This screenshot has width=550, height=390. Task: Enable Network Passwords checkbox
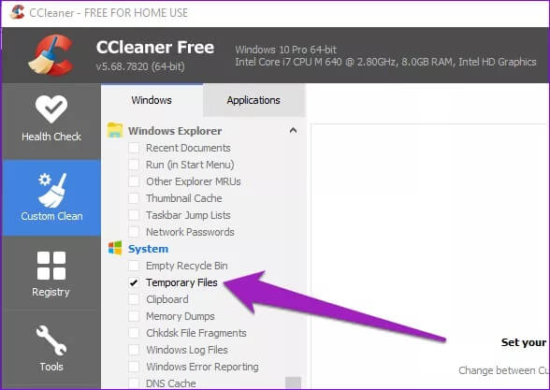[x=134, y=232]
